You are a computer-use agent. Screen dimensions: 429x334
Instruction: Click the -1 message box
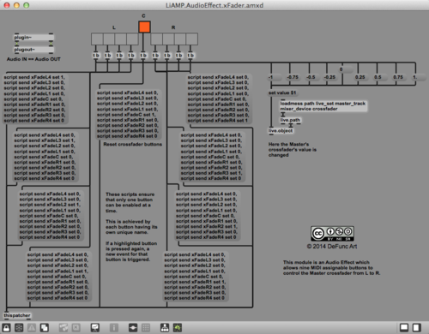[275, 77]
